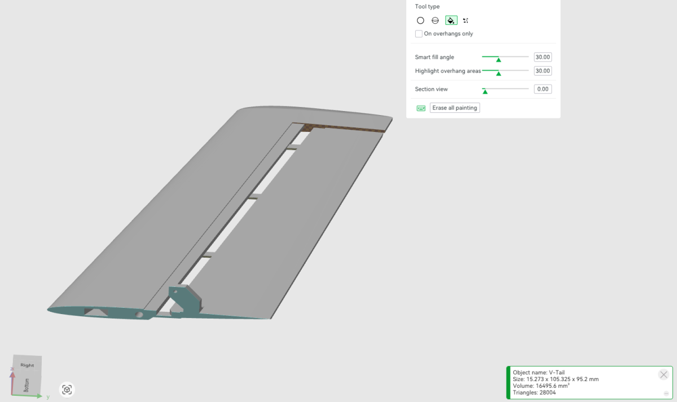Adjust the Smart fill angle slider
Image resolution: width=677 pixels, height=402 pixels.
click(499, 58)
